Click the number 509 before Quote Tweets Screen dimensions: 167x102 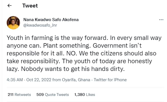40,95
